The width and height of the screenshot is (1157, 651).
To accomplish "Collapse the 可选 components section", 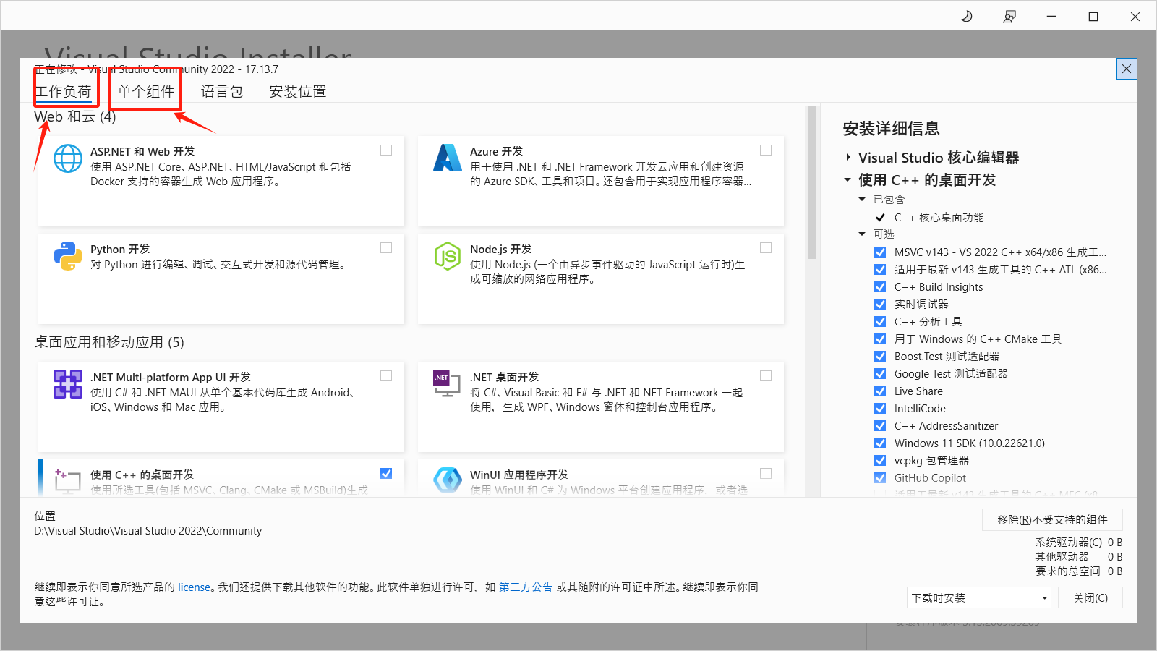I will tap(862, 234).
